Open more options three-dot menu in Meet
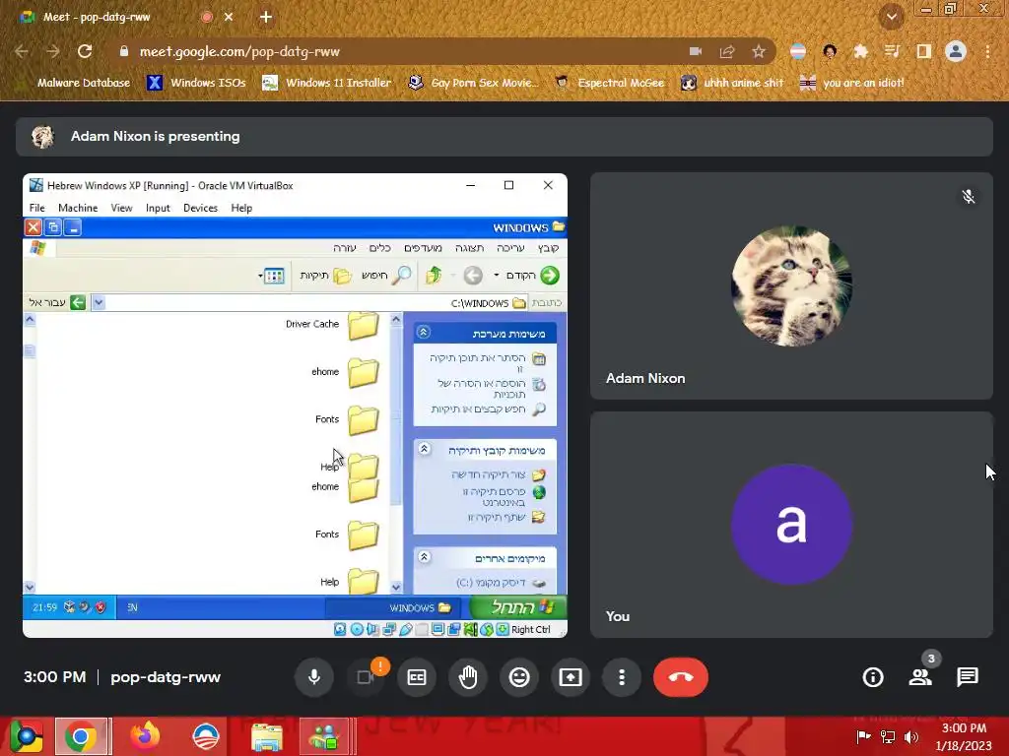 pyautogui.click(x=622, y=677)
